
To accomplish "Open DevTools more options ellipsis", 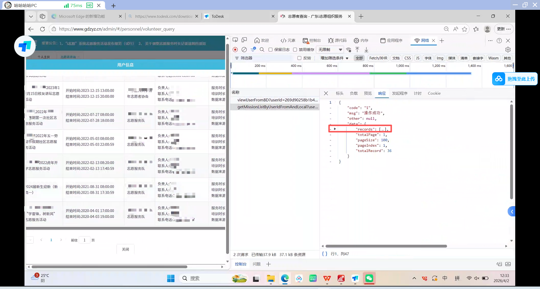I will 490,40.
